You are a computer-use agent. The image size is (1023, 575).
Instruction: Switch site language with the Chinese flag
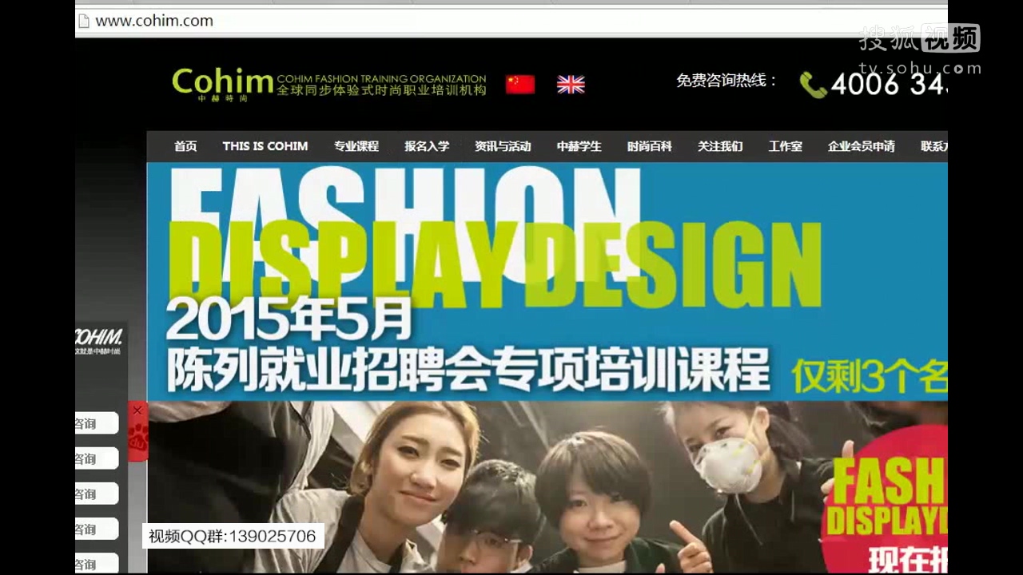click(x=520, y=85)
